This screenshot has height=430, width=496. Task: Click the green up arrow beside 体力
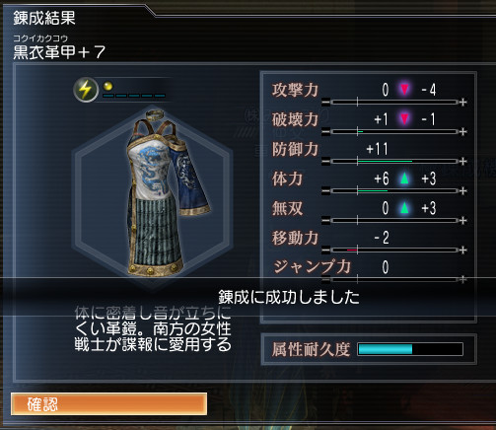404,179
